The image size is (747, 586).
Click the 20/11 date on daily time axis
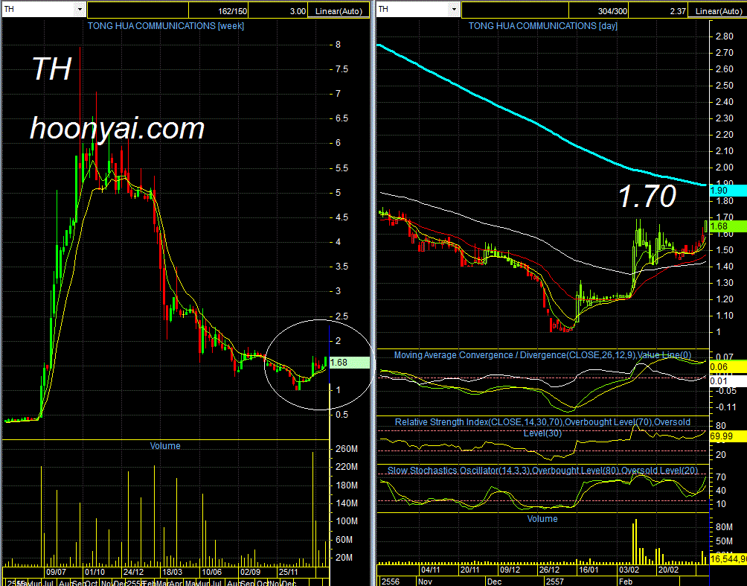click(x=469, y=570)
